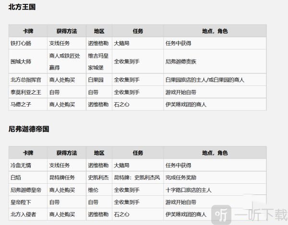Click '全收集到手' in the 尼弗迦德皇帝 row
288x225 pixels.
(127, 190)
